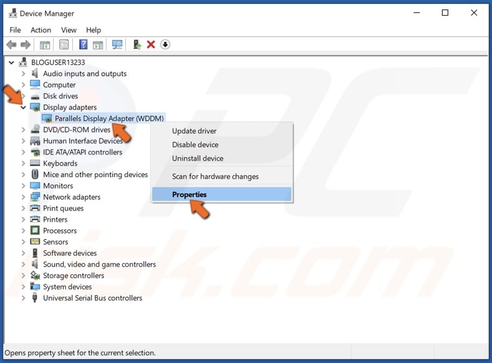Click the Sensors category icon

pyautogui.click(x=35, y=242)
